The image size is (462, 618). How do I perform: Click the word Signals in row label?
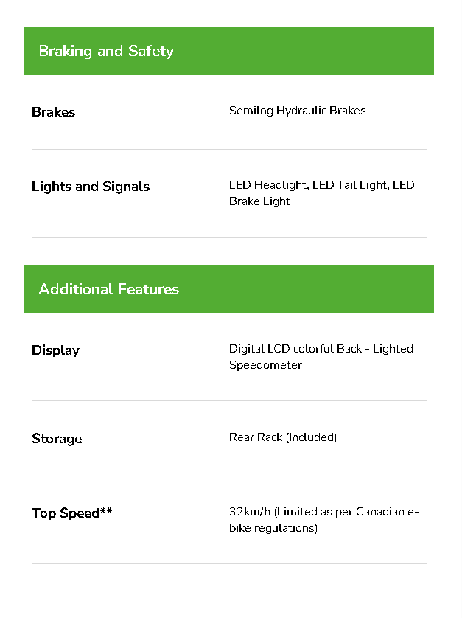[126, 187]
